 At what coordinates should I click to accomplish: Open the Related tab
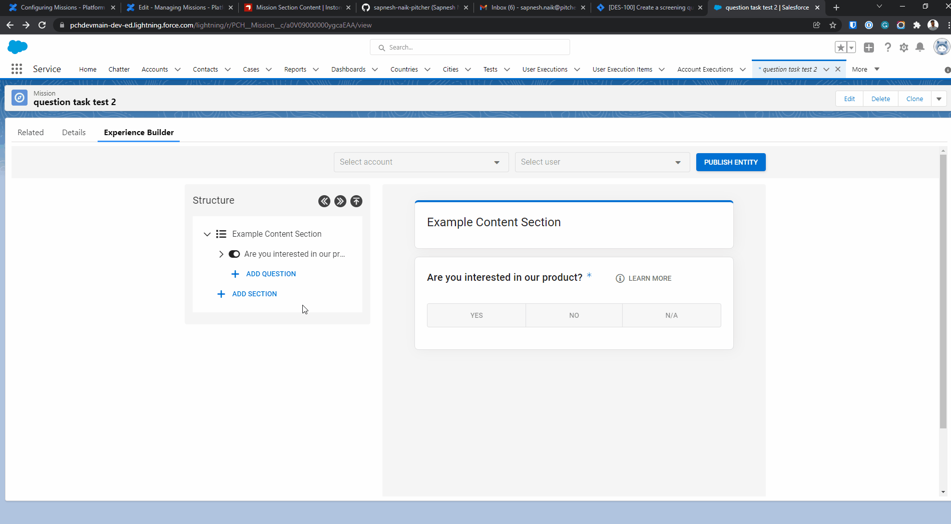tap(31, 133)
